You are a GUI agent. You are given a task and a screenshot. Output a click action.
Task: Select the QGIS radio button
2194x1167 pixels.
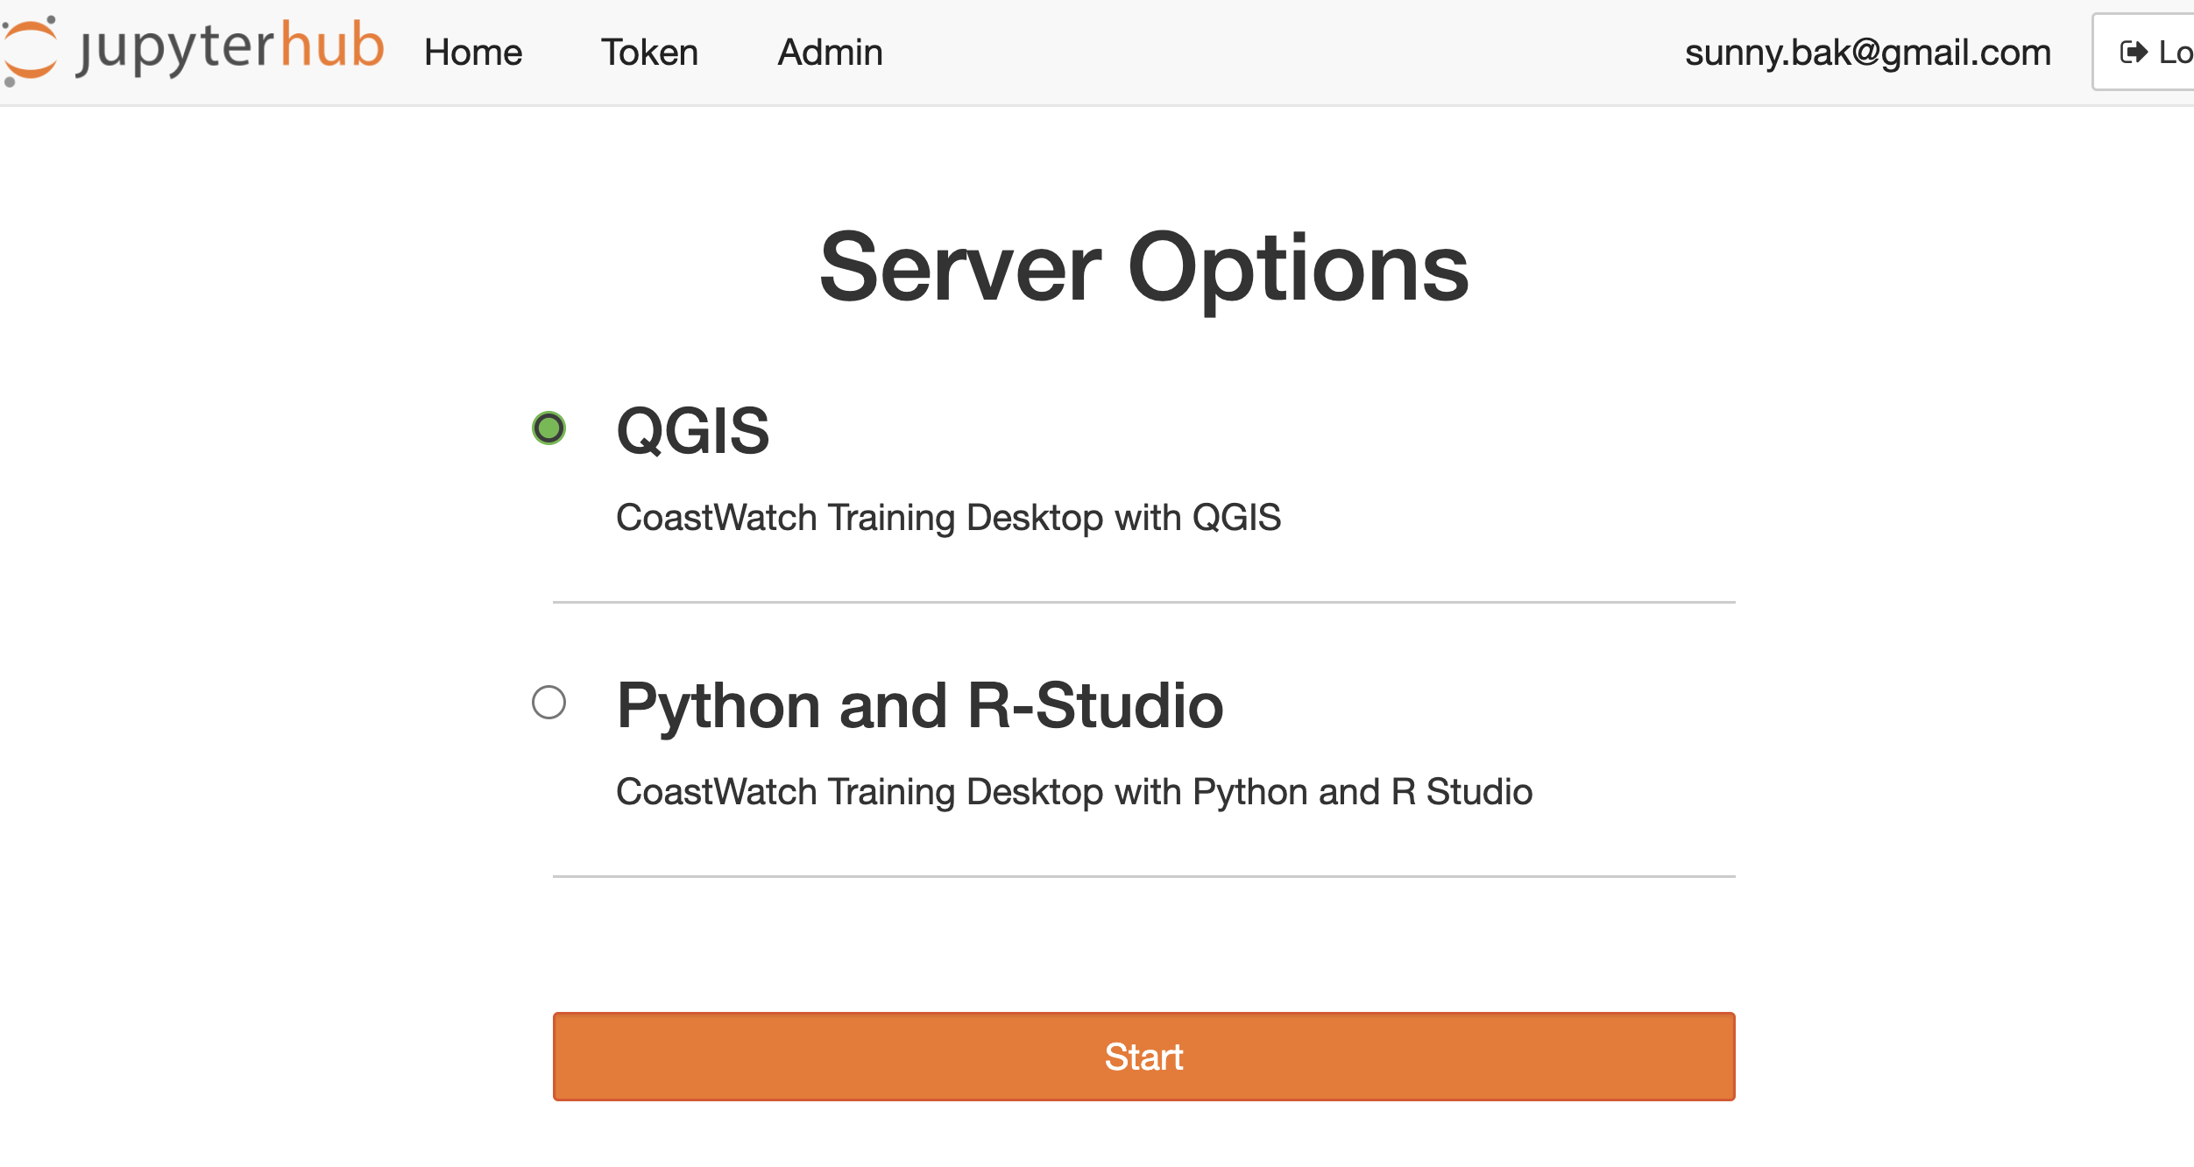pyautogui.click(x=549, y=428)
